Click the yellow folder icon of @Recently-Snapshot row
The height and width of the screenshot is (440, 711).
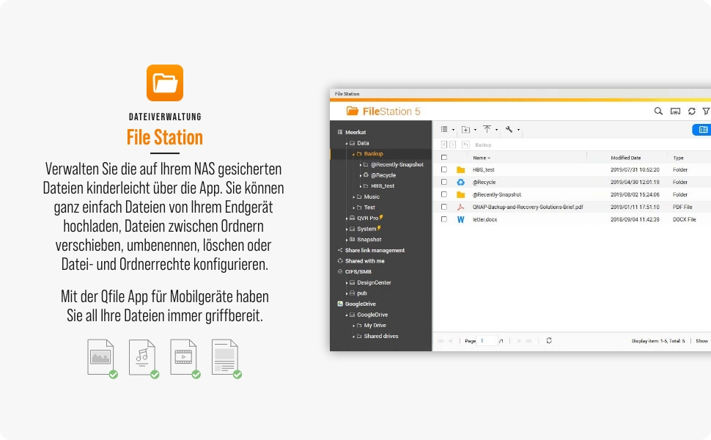(x=461, y=194)
